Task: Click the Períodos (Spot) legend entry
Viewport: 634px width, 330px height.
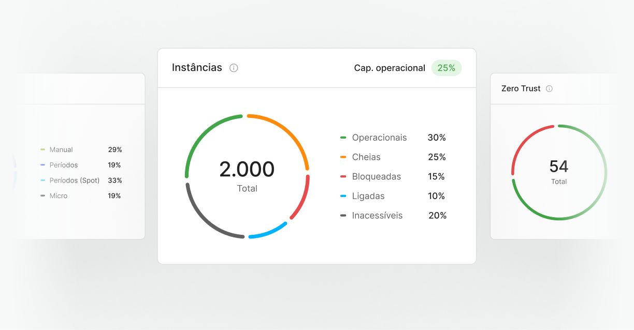Action: pos(74,181)
